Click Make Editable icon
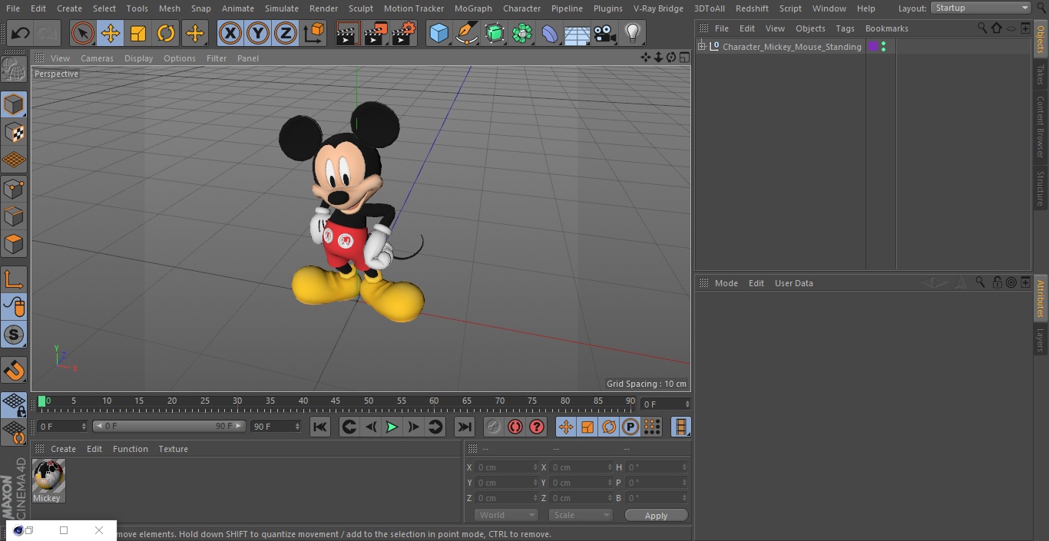The image size is (1049, 541). coord(14,69)
